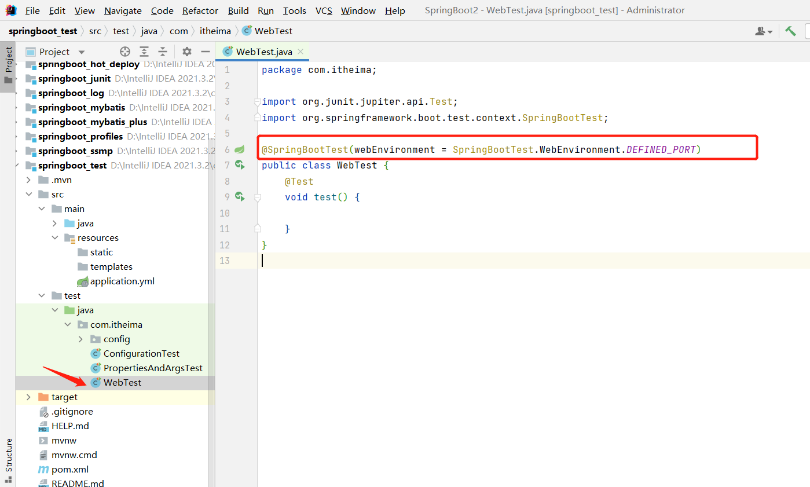Click Collapse All icon in Project panel
The height and width of the screenshot is (487, 810).
click(x=163, y=52)
